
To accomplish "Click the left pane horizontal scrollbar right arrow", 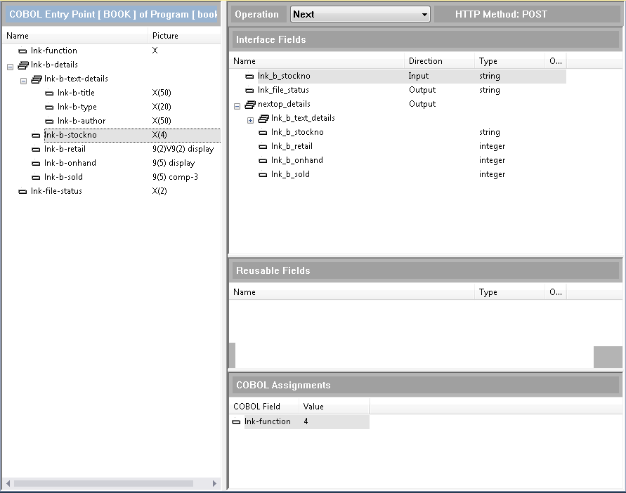I will pos(215,483).
